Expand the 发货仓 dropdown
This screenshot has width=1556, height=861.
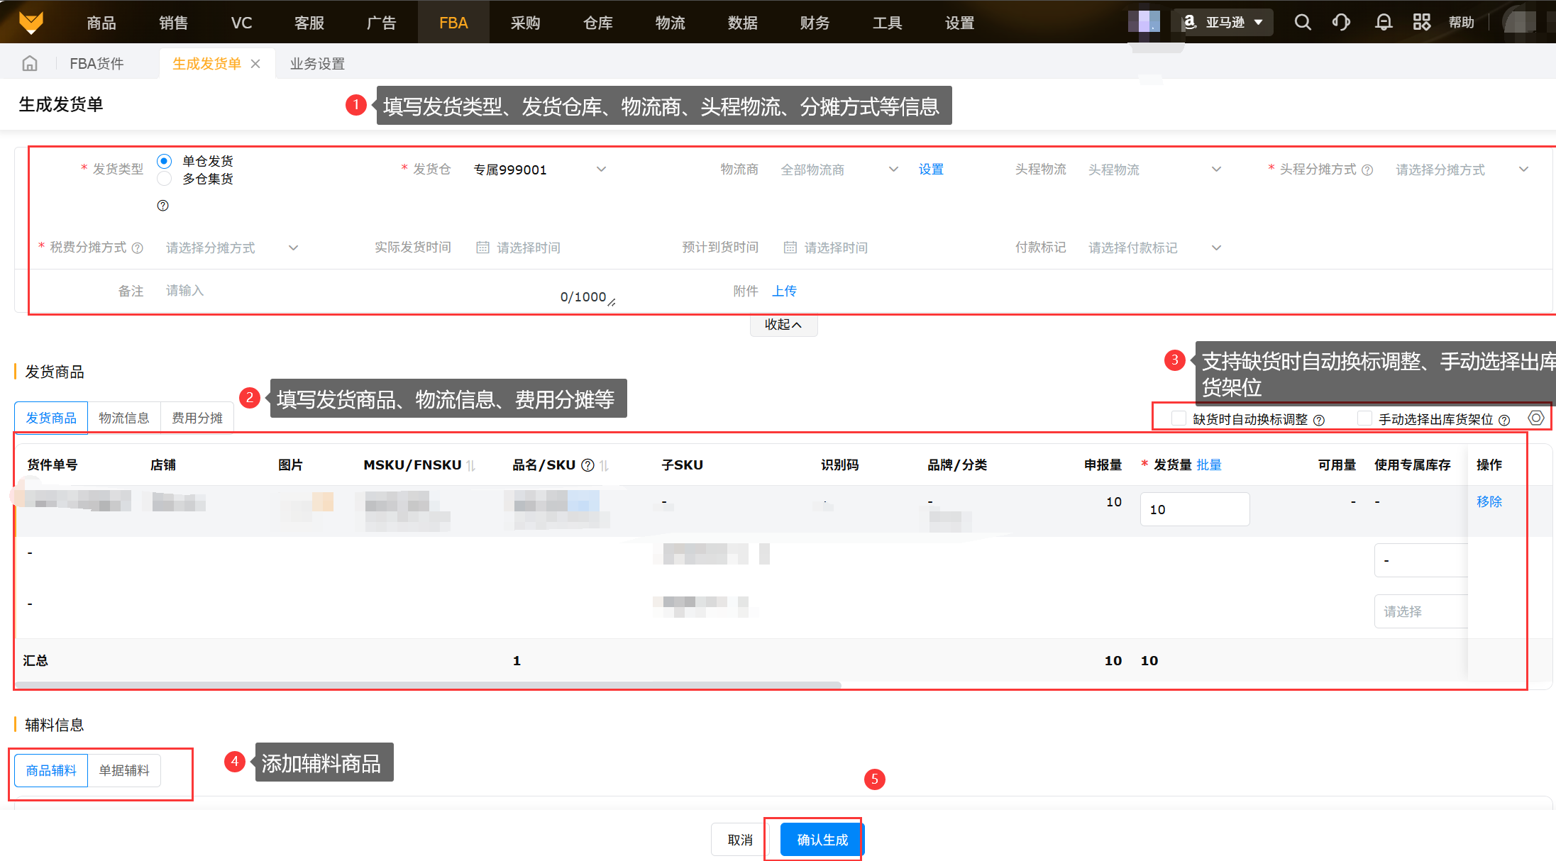coord(539,170)
